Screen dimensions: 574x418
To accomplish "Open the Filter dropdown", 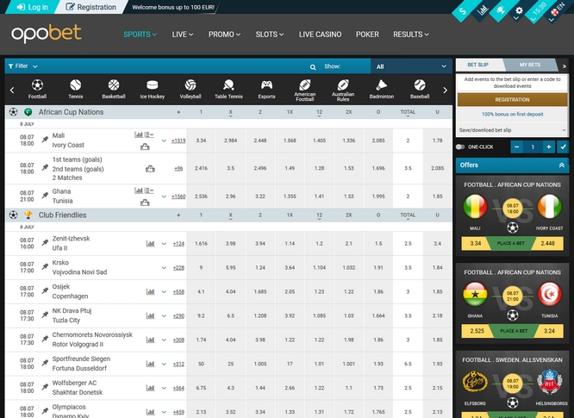I will pyautogui.click(x=22, y=66).
